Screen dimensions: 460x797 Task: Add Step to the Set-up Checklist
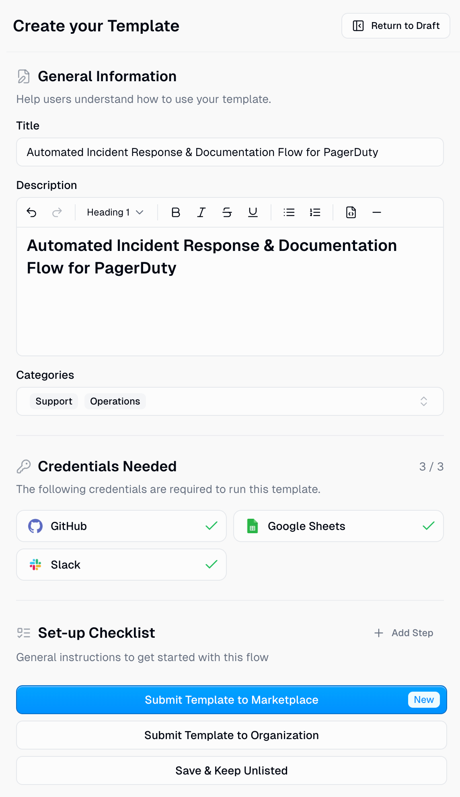pos(404,633)
